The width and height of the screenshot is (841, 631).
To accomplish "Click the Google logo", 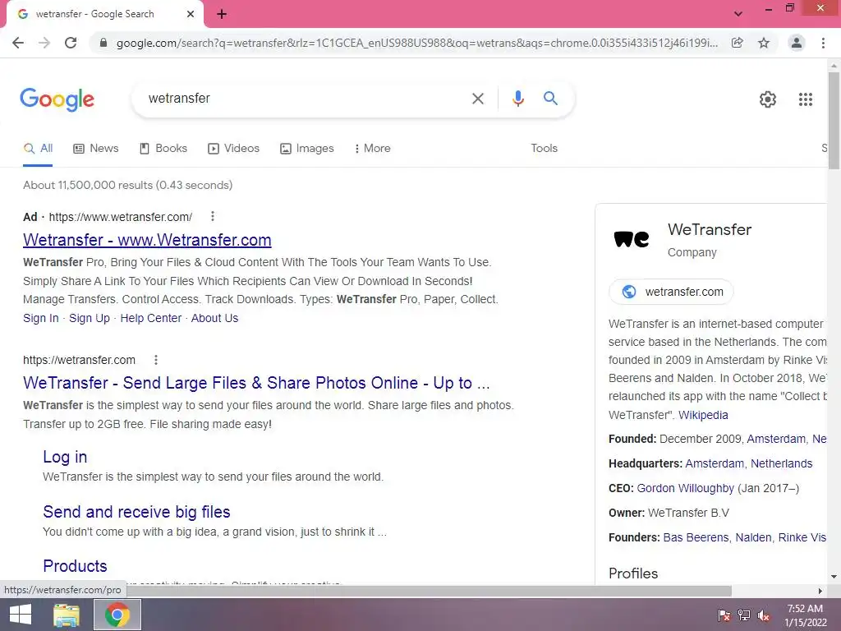I will (57, 99).
